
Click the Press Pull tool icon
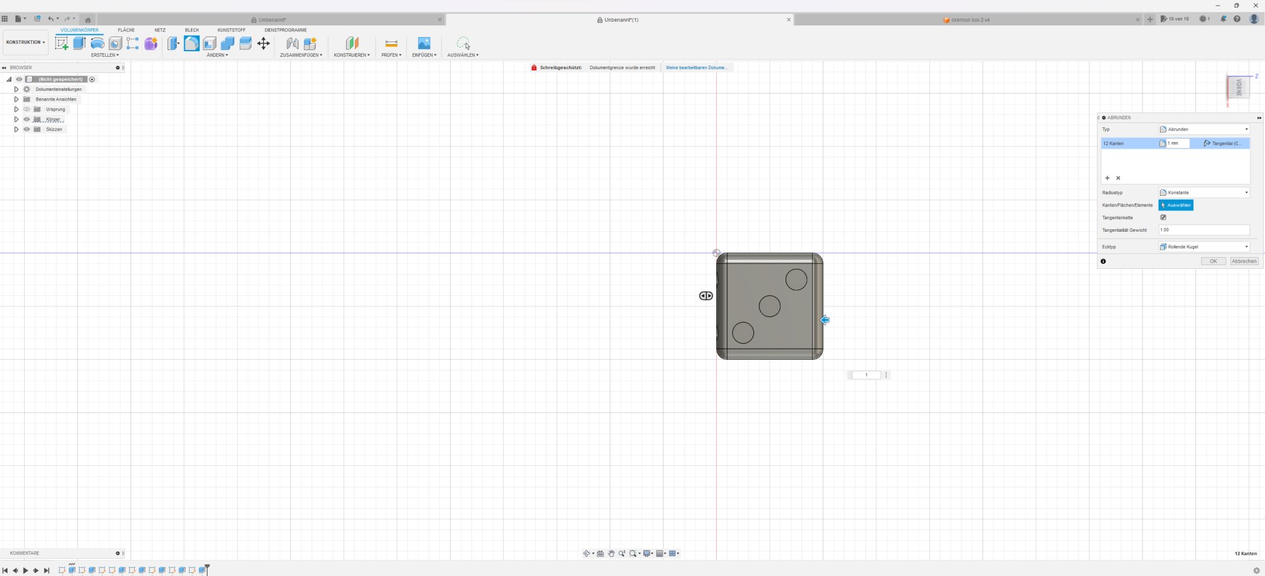[x=174, y=43]
